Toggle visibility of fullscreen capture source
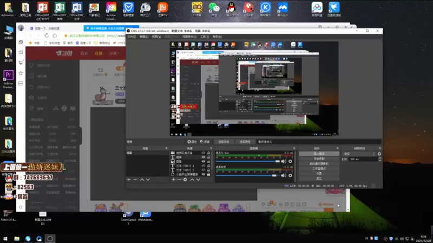Image resolution: width=433 pixels, height=243 pixels. click(x=204, y=174)
